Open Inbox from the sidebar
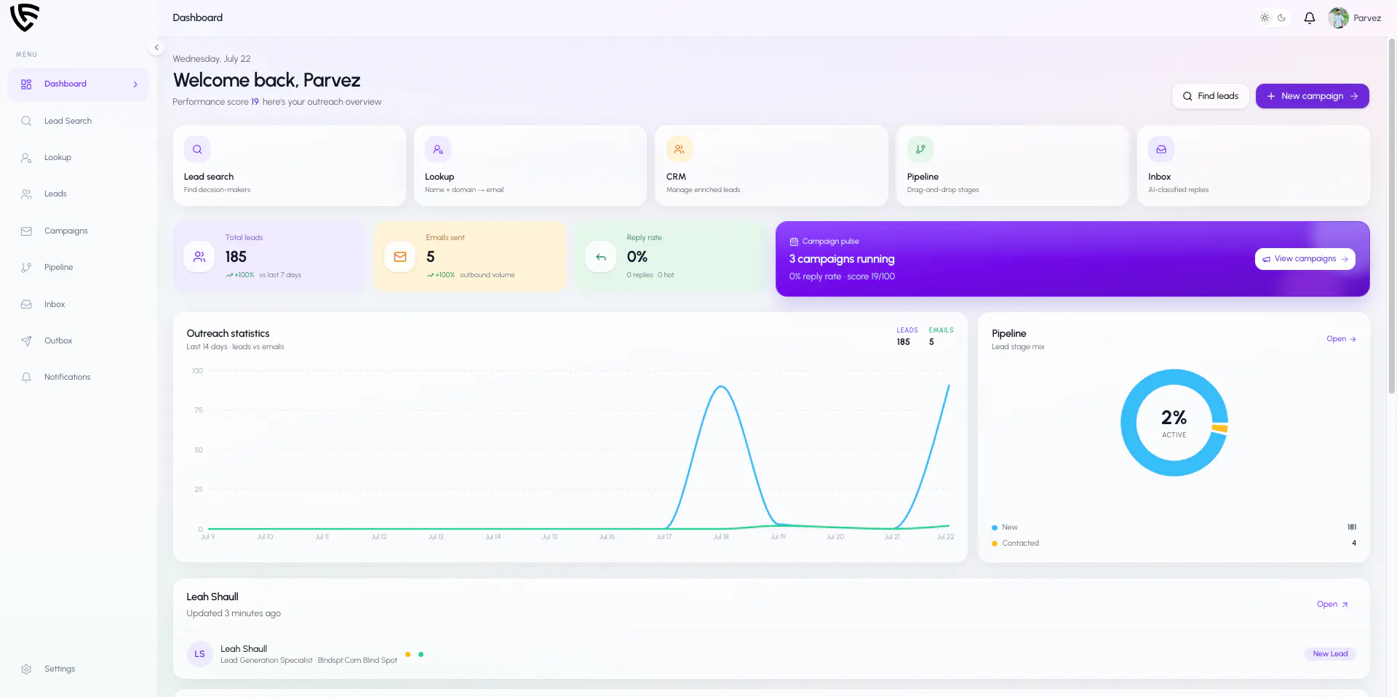The image size is (1397, 697). point(78,304)
